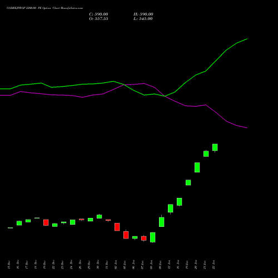This screenshot has width=278, height=278.
Task: Click the green candlestick for 30 Dec
Action: 100,216
